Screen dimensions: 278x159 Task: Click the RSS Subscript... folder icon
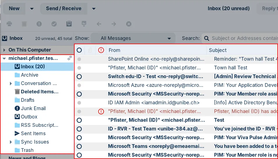(x=17, y=125)
